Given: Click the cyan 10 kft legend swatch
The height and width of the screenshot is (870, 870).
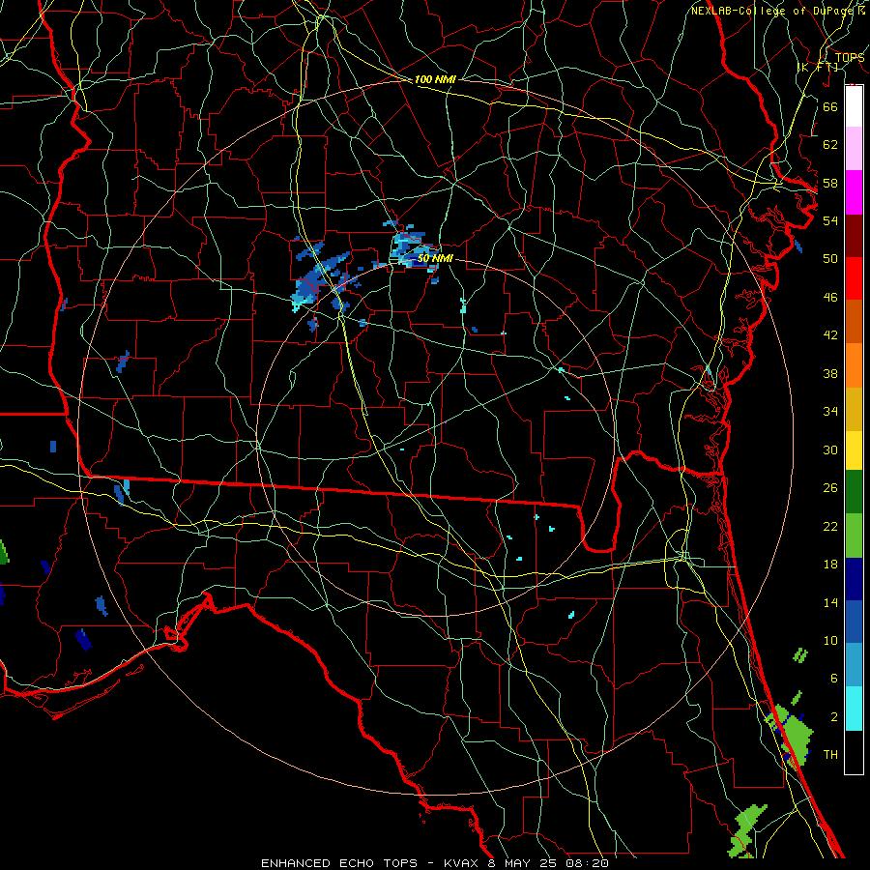Looking at the screenshot, I should point(854,709).
